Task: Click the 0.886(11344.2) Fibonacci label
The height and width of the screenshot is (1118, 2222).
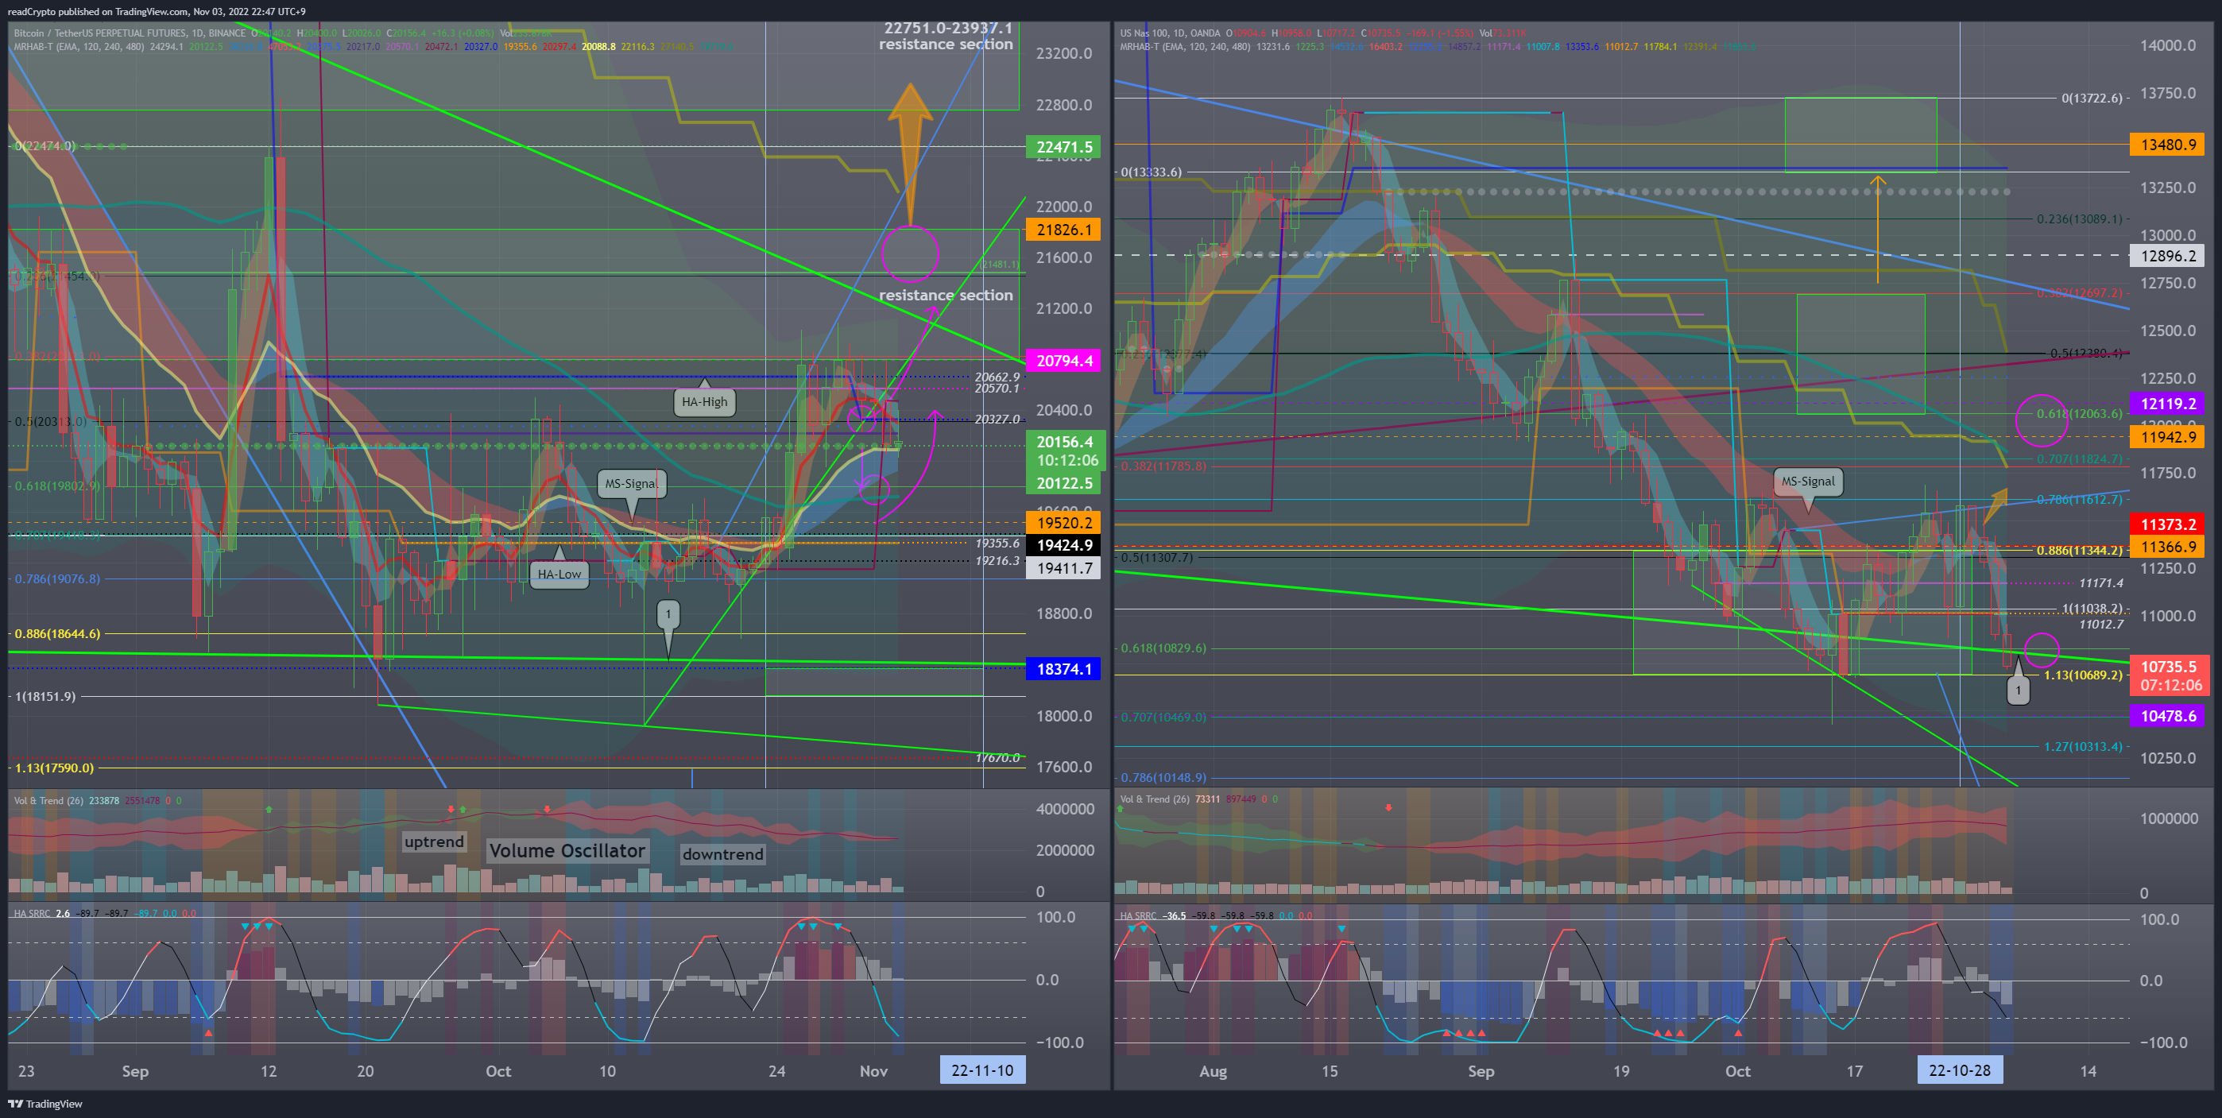Action: 2079,550
